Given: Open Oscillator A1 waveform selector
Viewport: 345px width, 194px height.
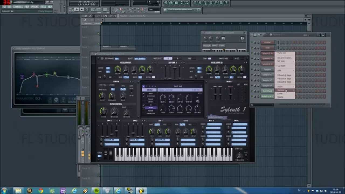Looking at the screenshot, I should (x=126, y=77).
